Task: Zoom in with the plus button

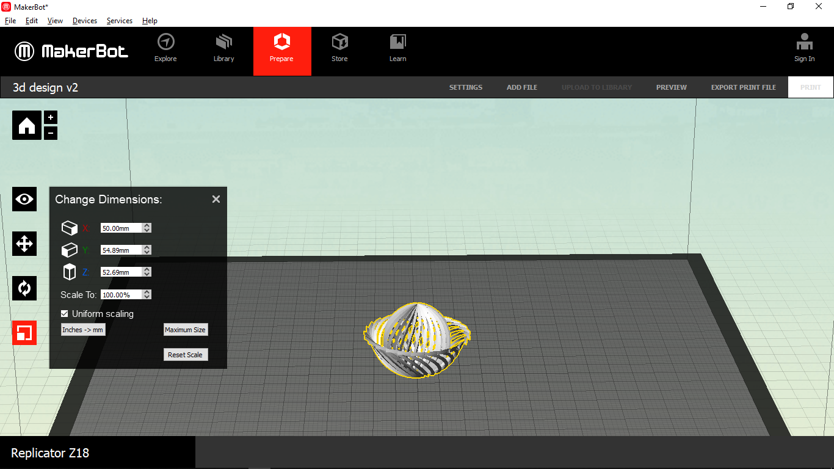Action: (x=51, y=117)
